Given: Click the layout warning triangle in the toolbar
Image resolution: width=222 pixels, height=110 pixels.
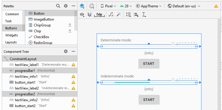Looking at the screenshot, I should pos(216,6).
